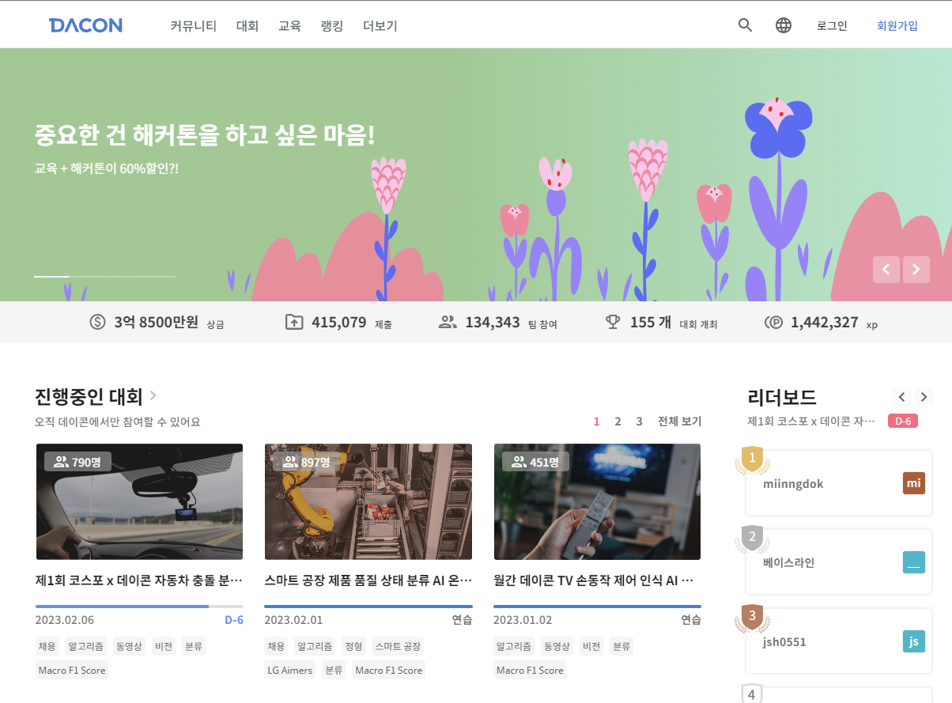Click the gold rank 1 medal badge
Screen dimensions: 952x703
[x=752, y=460]
